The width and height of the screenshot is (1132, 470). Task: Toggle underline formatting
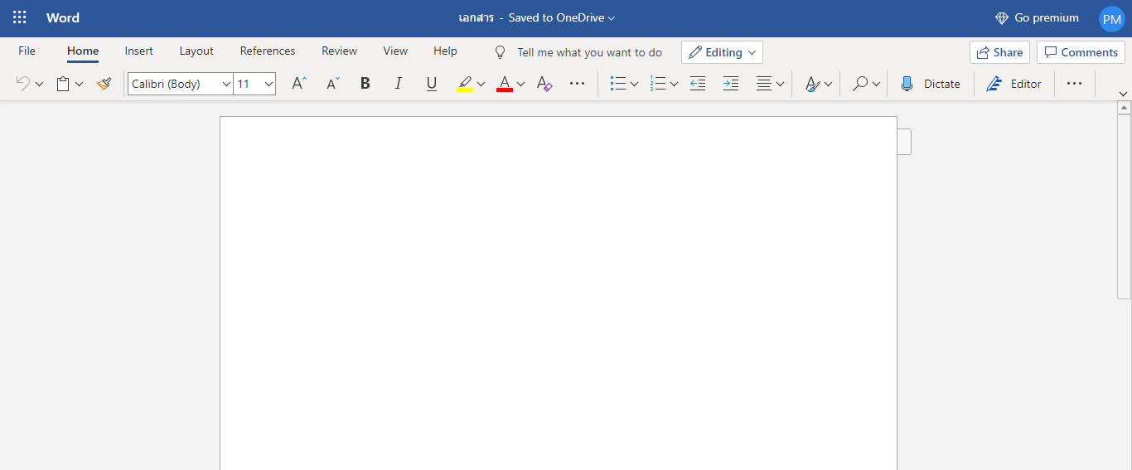tap(431, 84)
